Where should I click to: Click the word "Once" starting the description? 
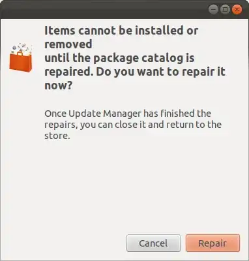coord(55,114)
